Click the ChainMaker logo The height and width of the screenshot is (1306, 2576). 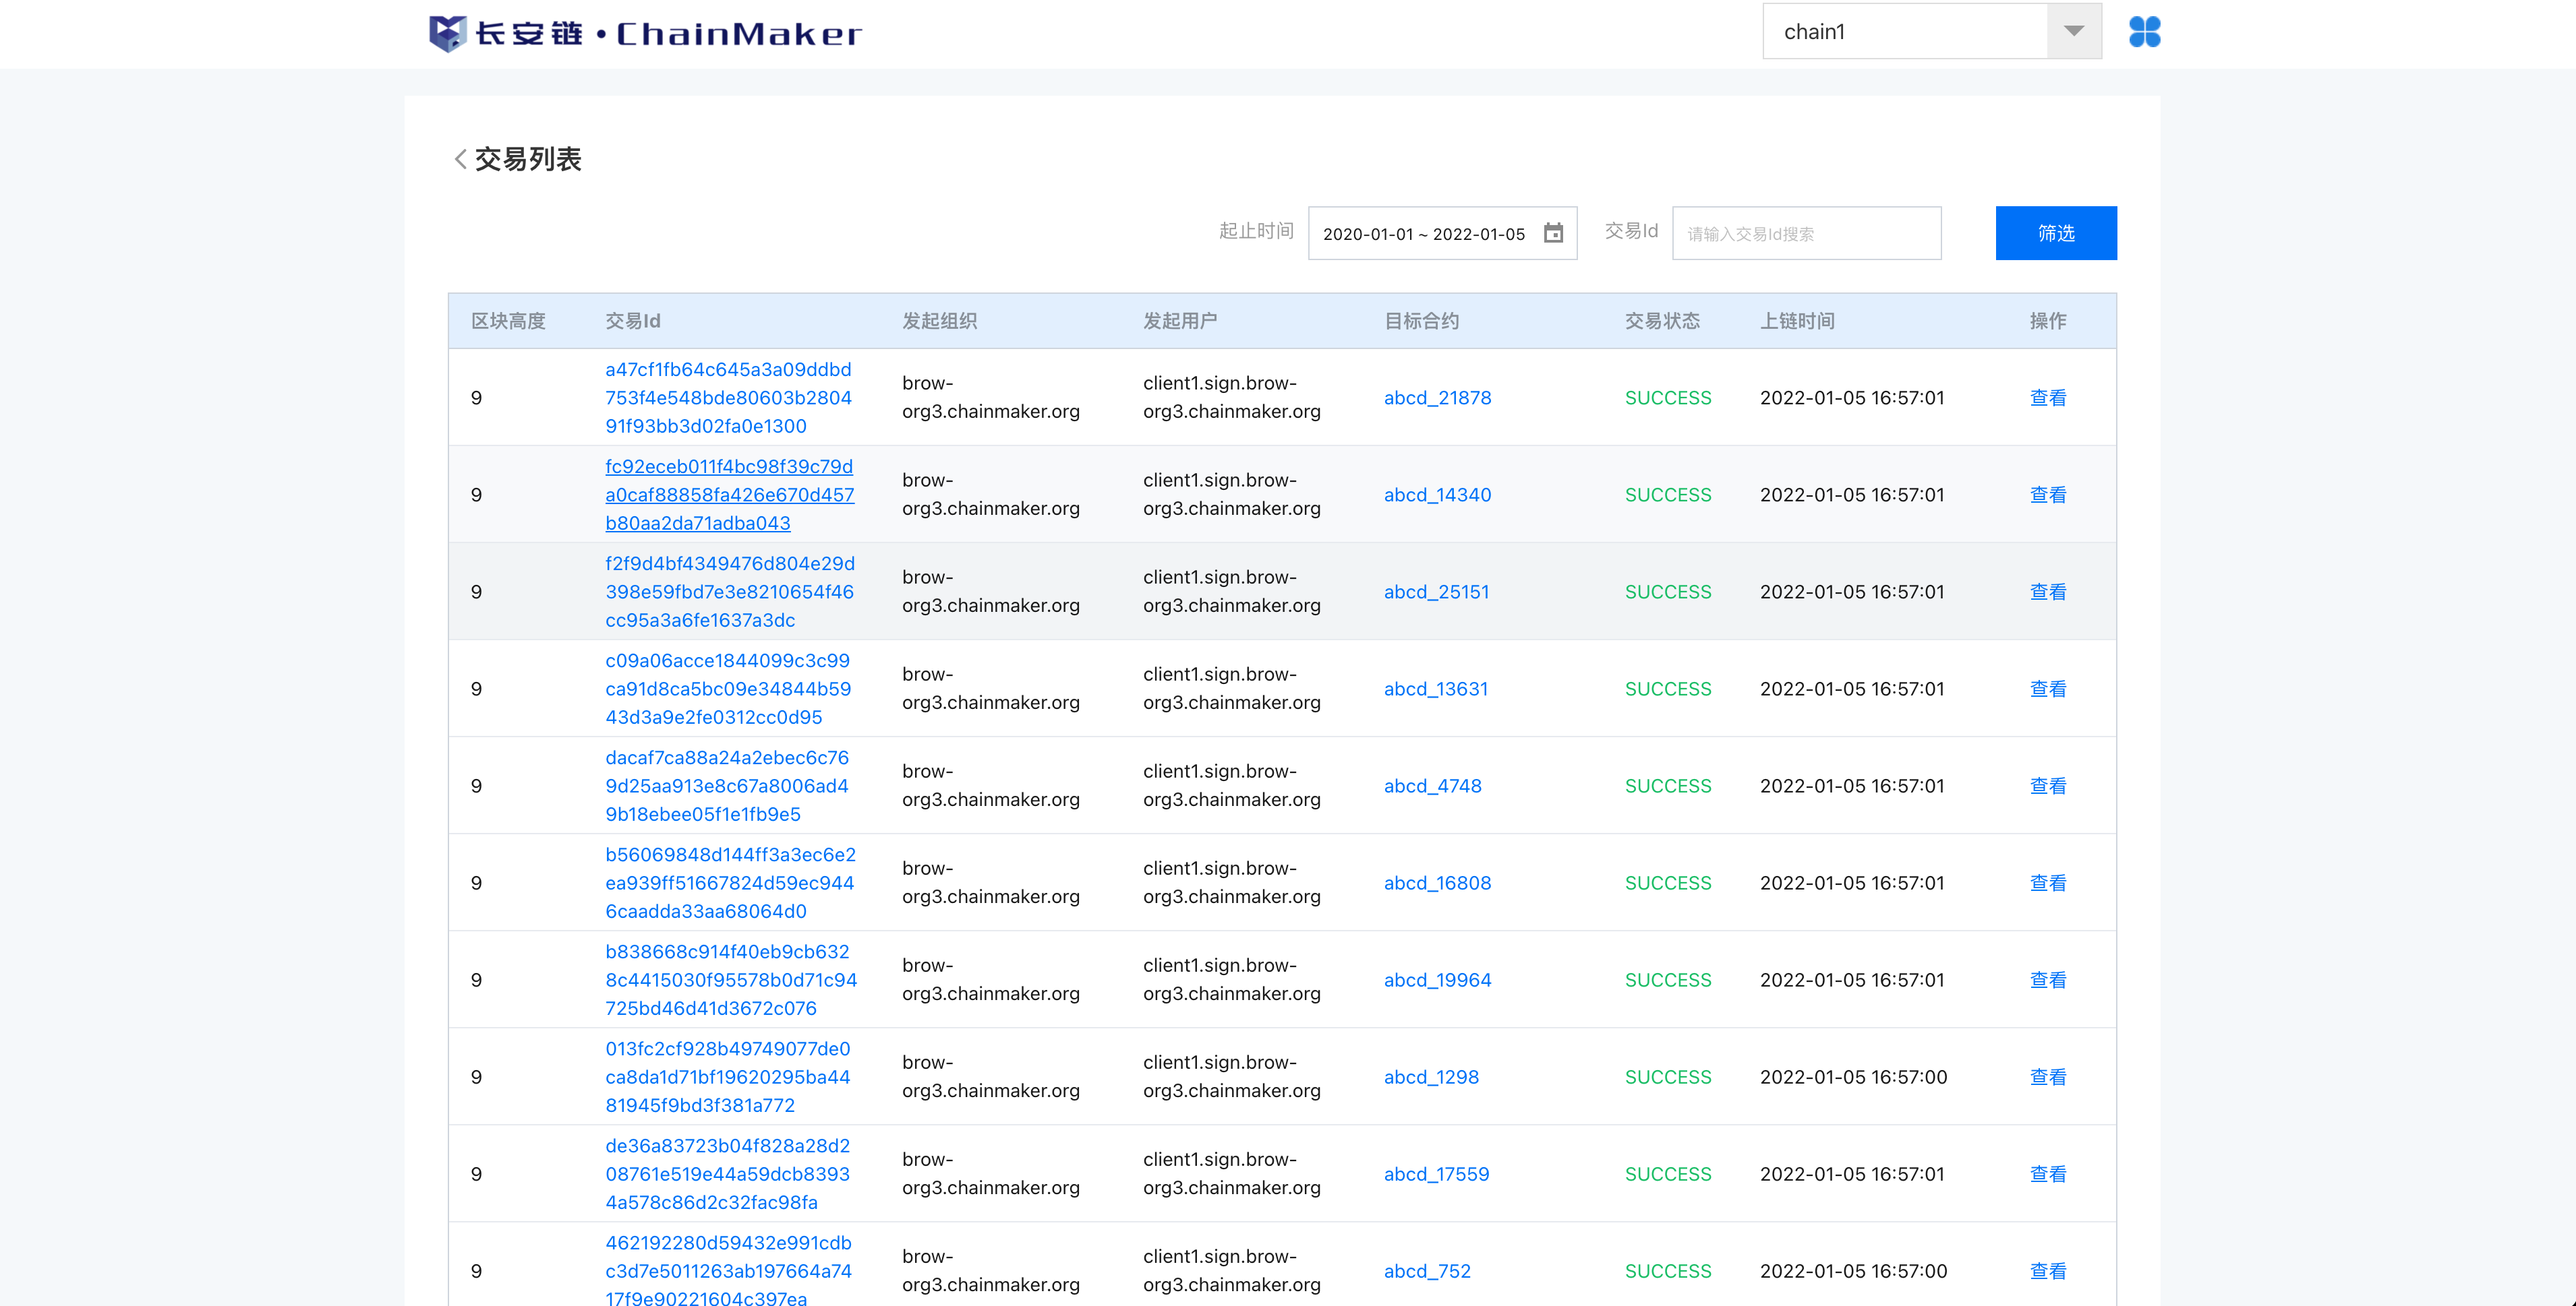tap(645, 33)
